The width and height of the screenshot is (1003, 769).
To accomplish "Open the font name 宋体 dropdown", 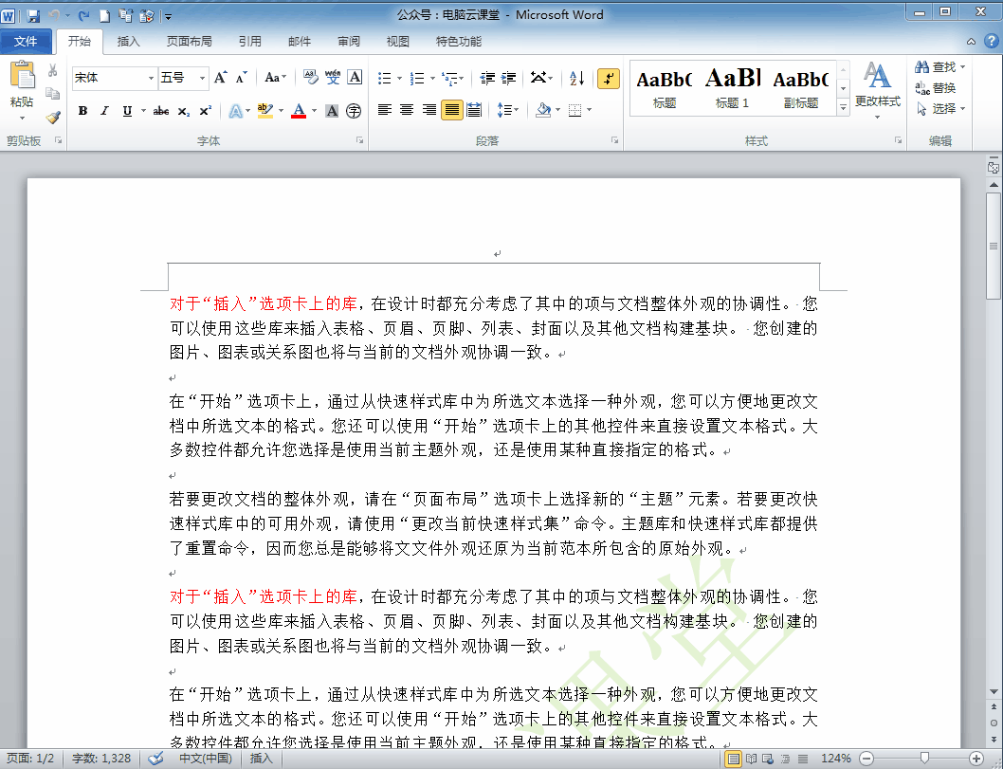I will pos(151,78).
